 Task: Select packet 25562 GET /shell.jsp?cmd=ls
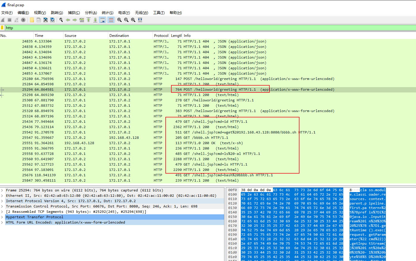click(x=208, y=164)
